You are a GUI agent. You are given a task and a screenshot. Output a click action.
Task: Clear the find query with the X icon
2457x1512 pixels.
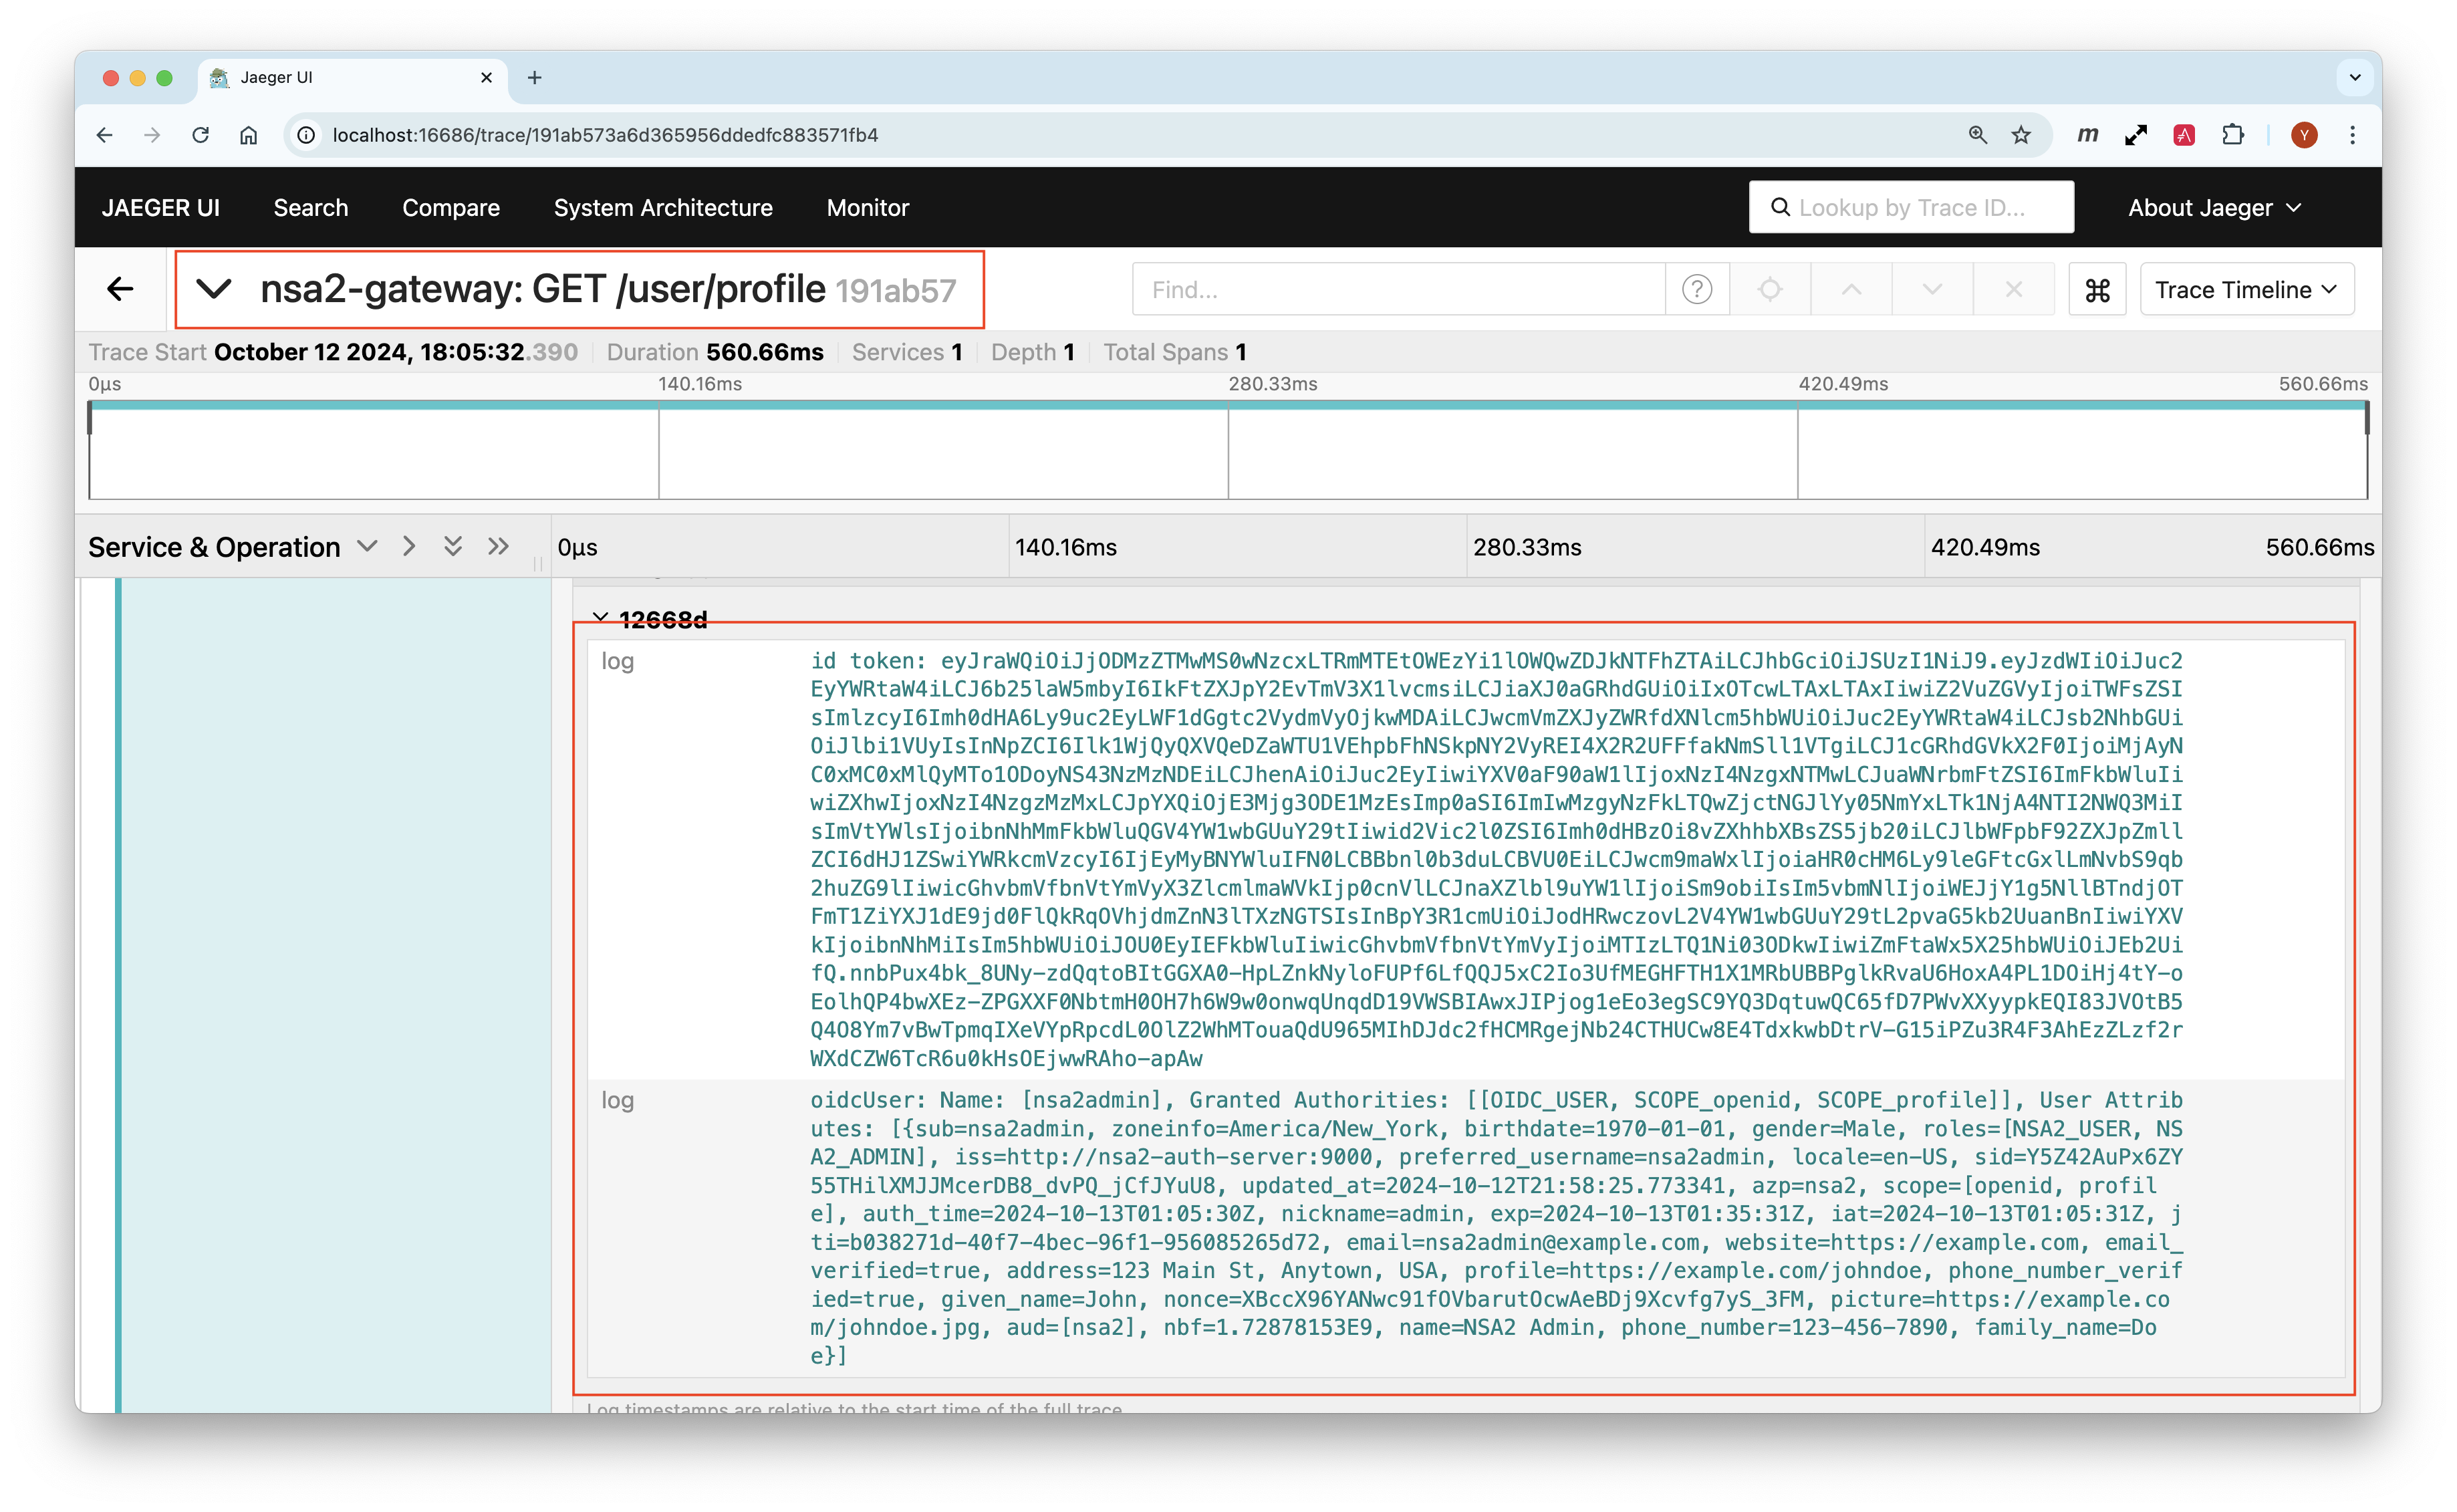tap(2013, 290)
